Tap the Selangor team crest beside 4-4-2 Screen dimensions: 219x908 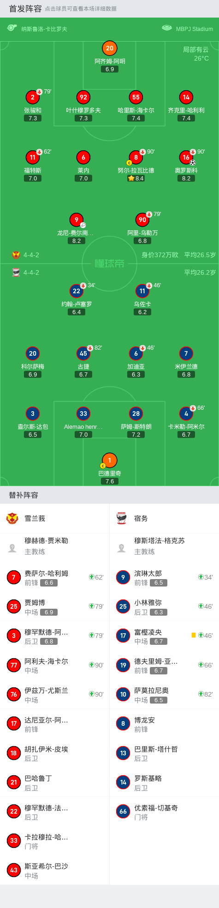(x=16, y=255)
